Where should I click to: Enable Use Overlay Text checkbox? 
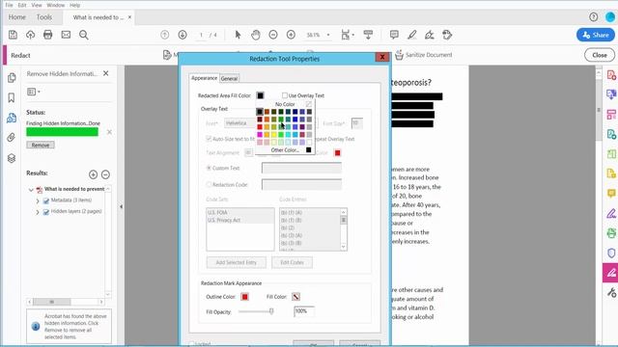coord(285,95)
